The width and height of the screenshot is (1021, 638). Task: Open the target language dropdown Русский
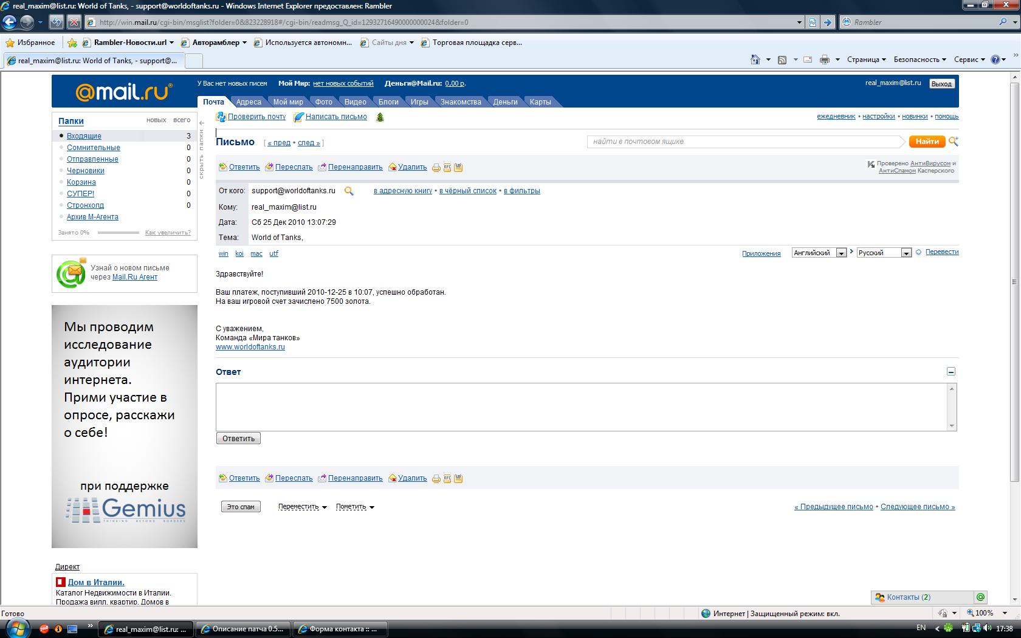(x=906, y=253)
